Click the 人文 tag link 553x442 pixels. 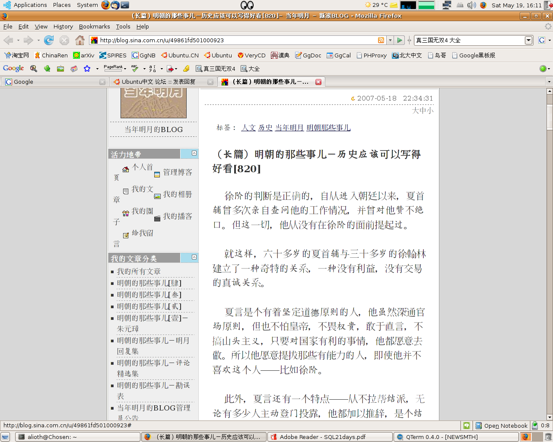[x=248, y=127]
